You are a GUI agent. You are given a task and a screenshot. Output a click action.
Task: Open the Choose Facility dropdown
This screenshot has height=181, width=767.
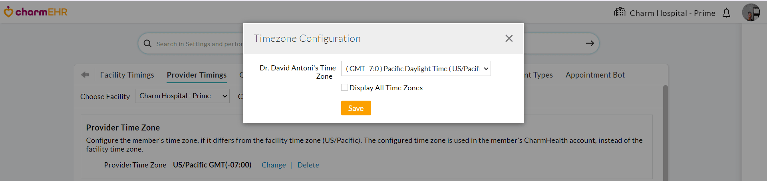182,96
